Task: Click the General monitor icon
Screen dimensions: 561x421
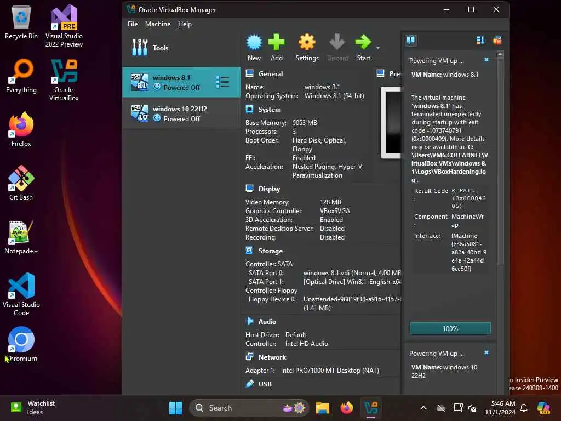Action: 249,73
